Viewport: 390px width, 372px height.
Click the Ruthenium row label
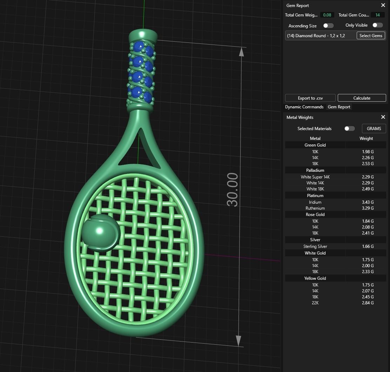point(315,208)
